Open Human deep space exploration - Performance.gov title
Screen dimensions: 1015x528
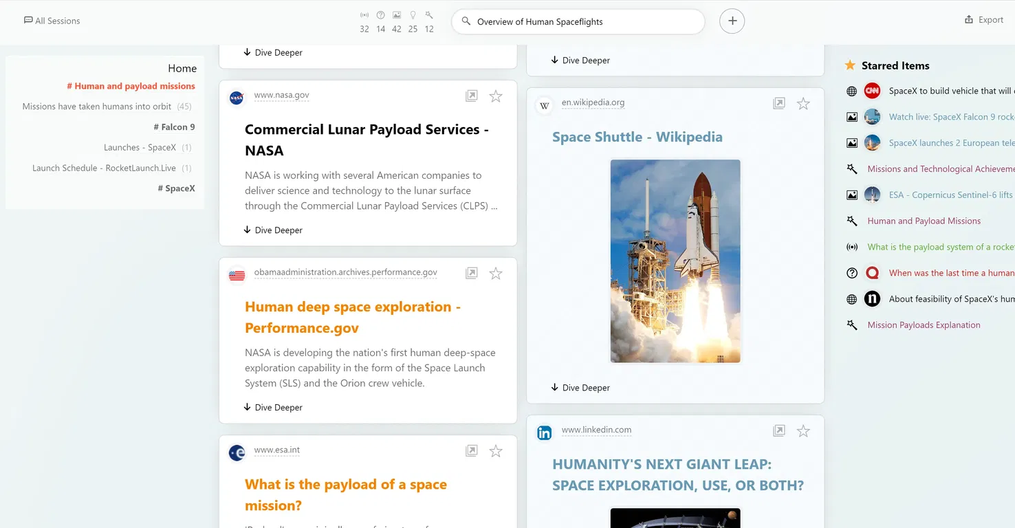click(x=353, y=317)
